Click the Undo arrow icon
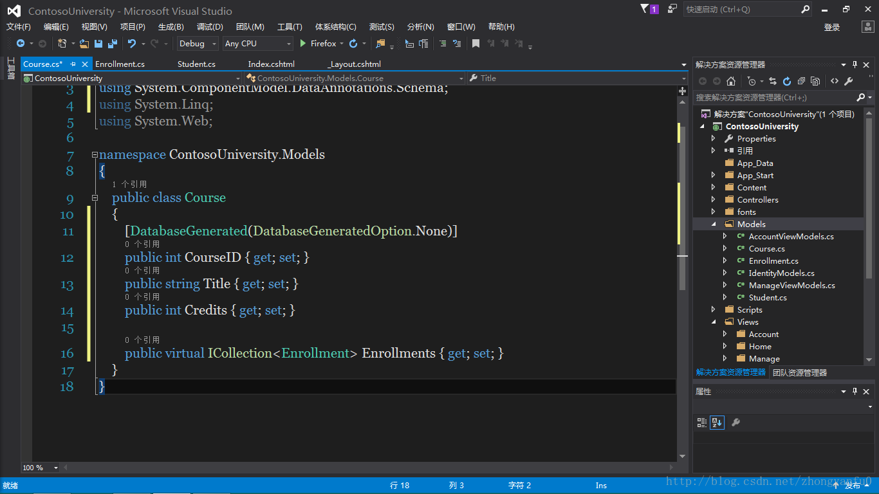Image resolution: width=879 pixels, height=494 pixels. [132, 44]
